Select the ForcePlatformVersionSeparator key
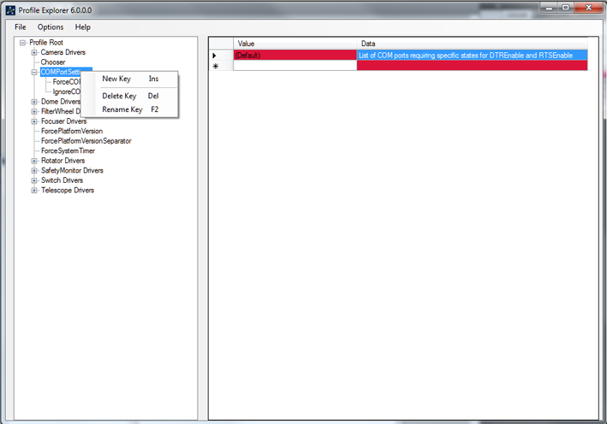Image resolution: width=607 pixels, height=424 pixels. click(86, 141)
